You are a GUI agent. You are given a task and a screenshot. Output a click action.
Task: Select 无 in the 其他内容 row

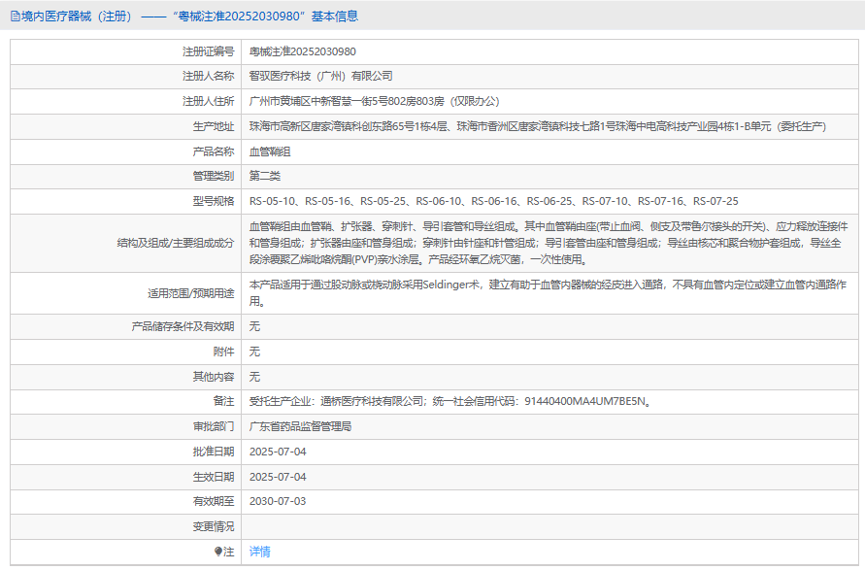254,377
